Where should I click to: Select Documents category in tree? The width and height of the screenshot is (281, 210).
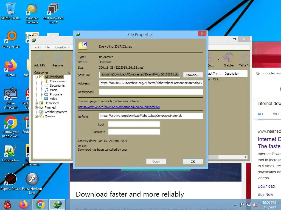click(57, 86)
